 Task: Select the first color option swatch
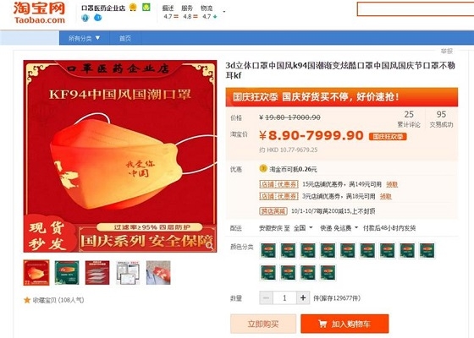coord(268,250)
